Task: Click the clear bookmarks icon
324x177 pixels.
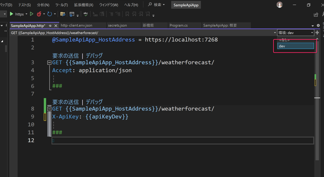Action: pyautogui.click(x=148, y=14)
